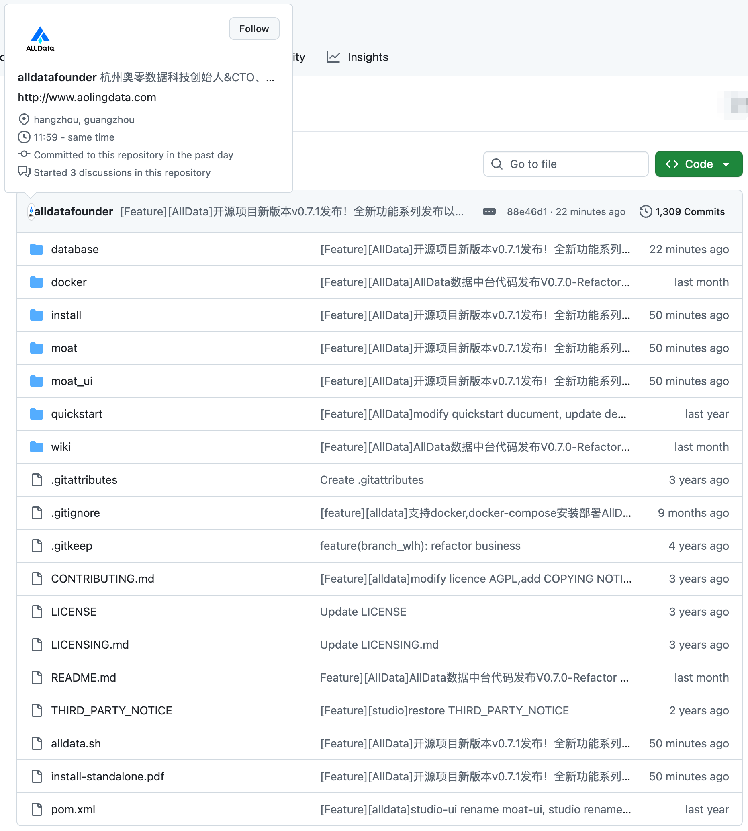This screenshot has height=831, width=748.
Task: Click the moat_ui folder icon
Action: click(37, 381)
